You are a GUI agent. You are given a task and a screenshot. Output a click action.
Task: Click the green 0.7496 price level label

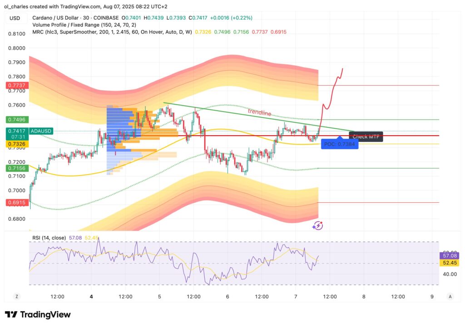click(x=16, y=120)
